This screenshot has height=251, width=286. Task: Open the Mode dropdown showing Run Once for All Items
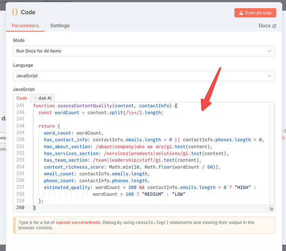click(x=144, y=51)
